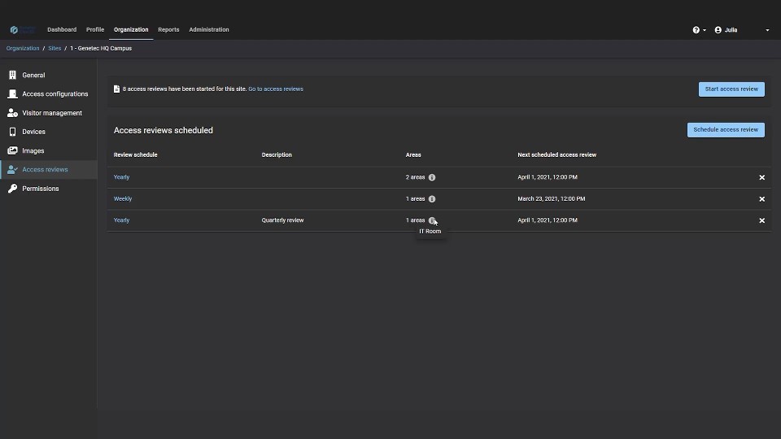Remove the Quarterly review schedule row

click(761, 220)
